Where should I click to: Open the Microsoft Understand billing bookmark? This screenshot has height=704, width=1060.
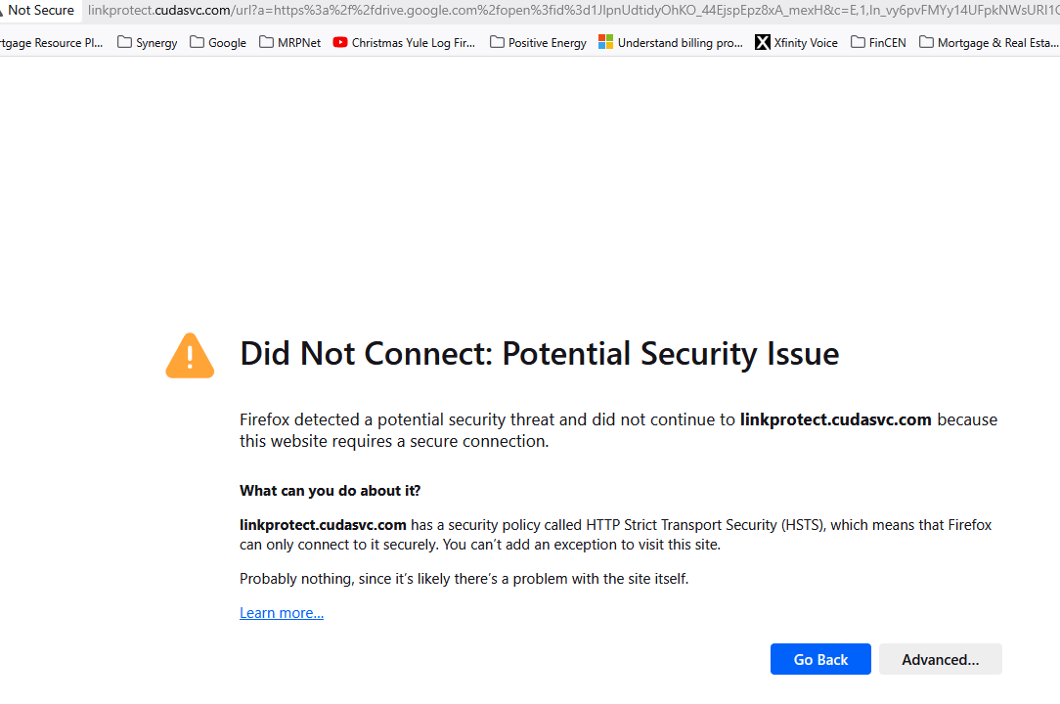click(671, 42)
